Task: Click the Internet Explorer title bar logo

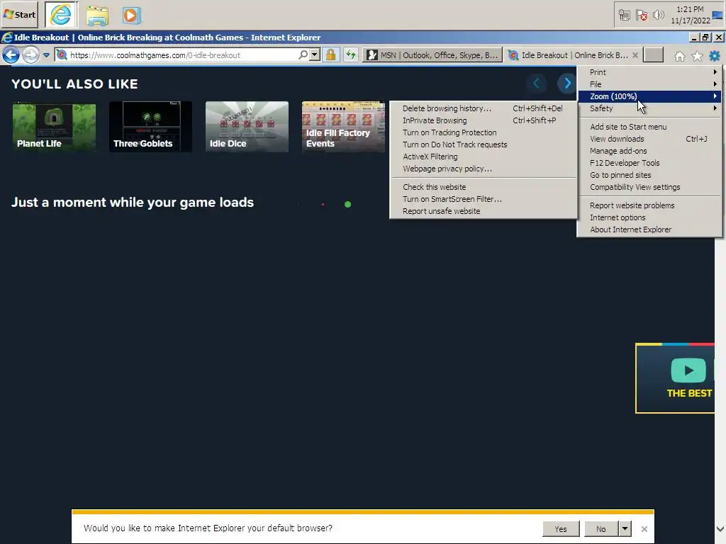Action: (7, 38)
